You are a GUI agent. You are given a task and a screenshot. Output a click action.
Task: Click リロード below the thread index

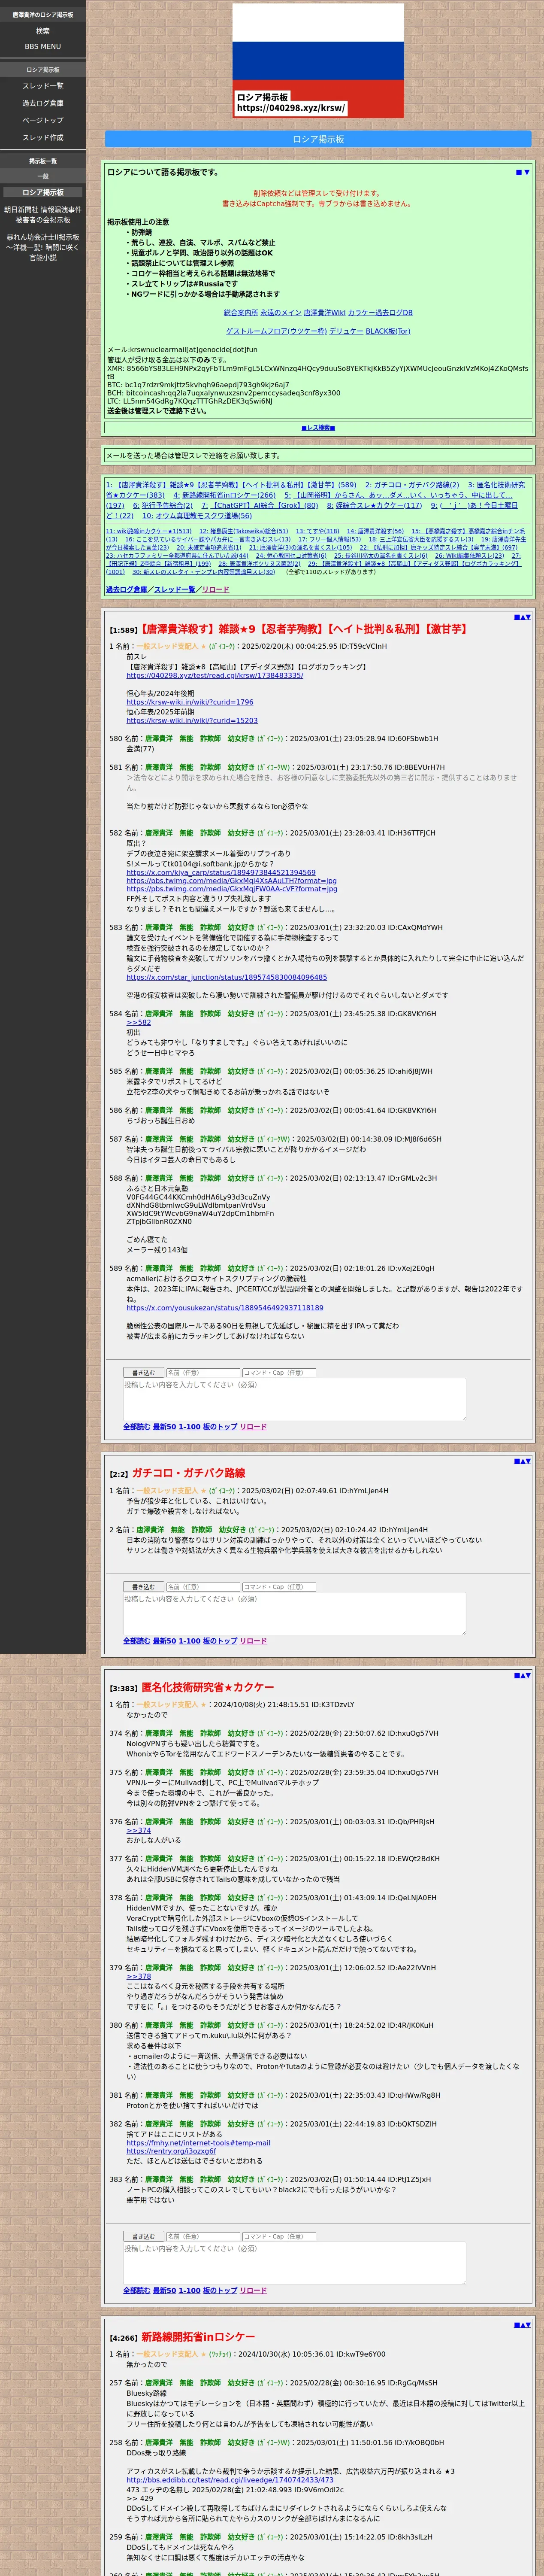coord(215,589)
